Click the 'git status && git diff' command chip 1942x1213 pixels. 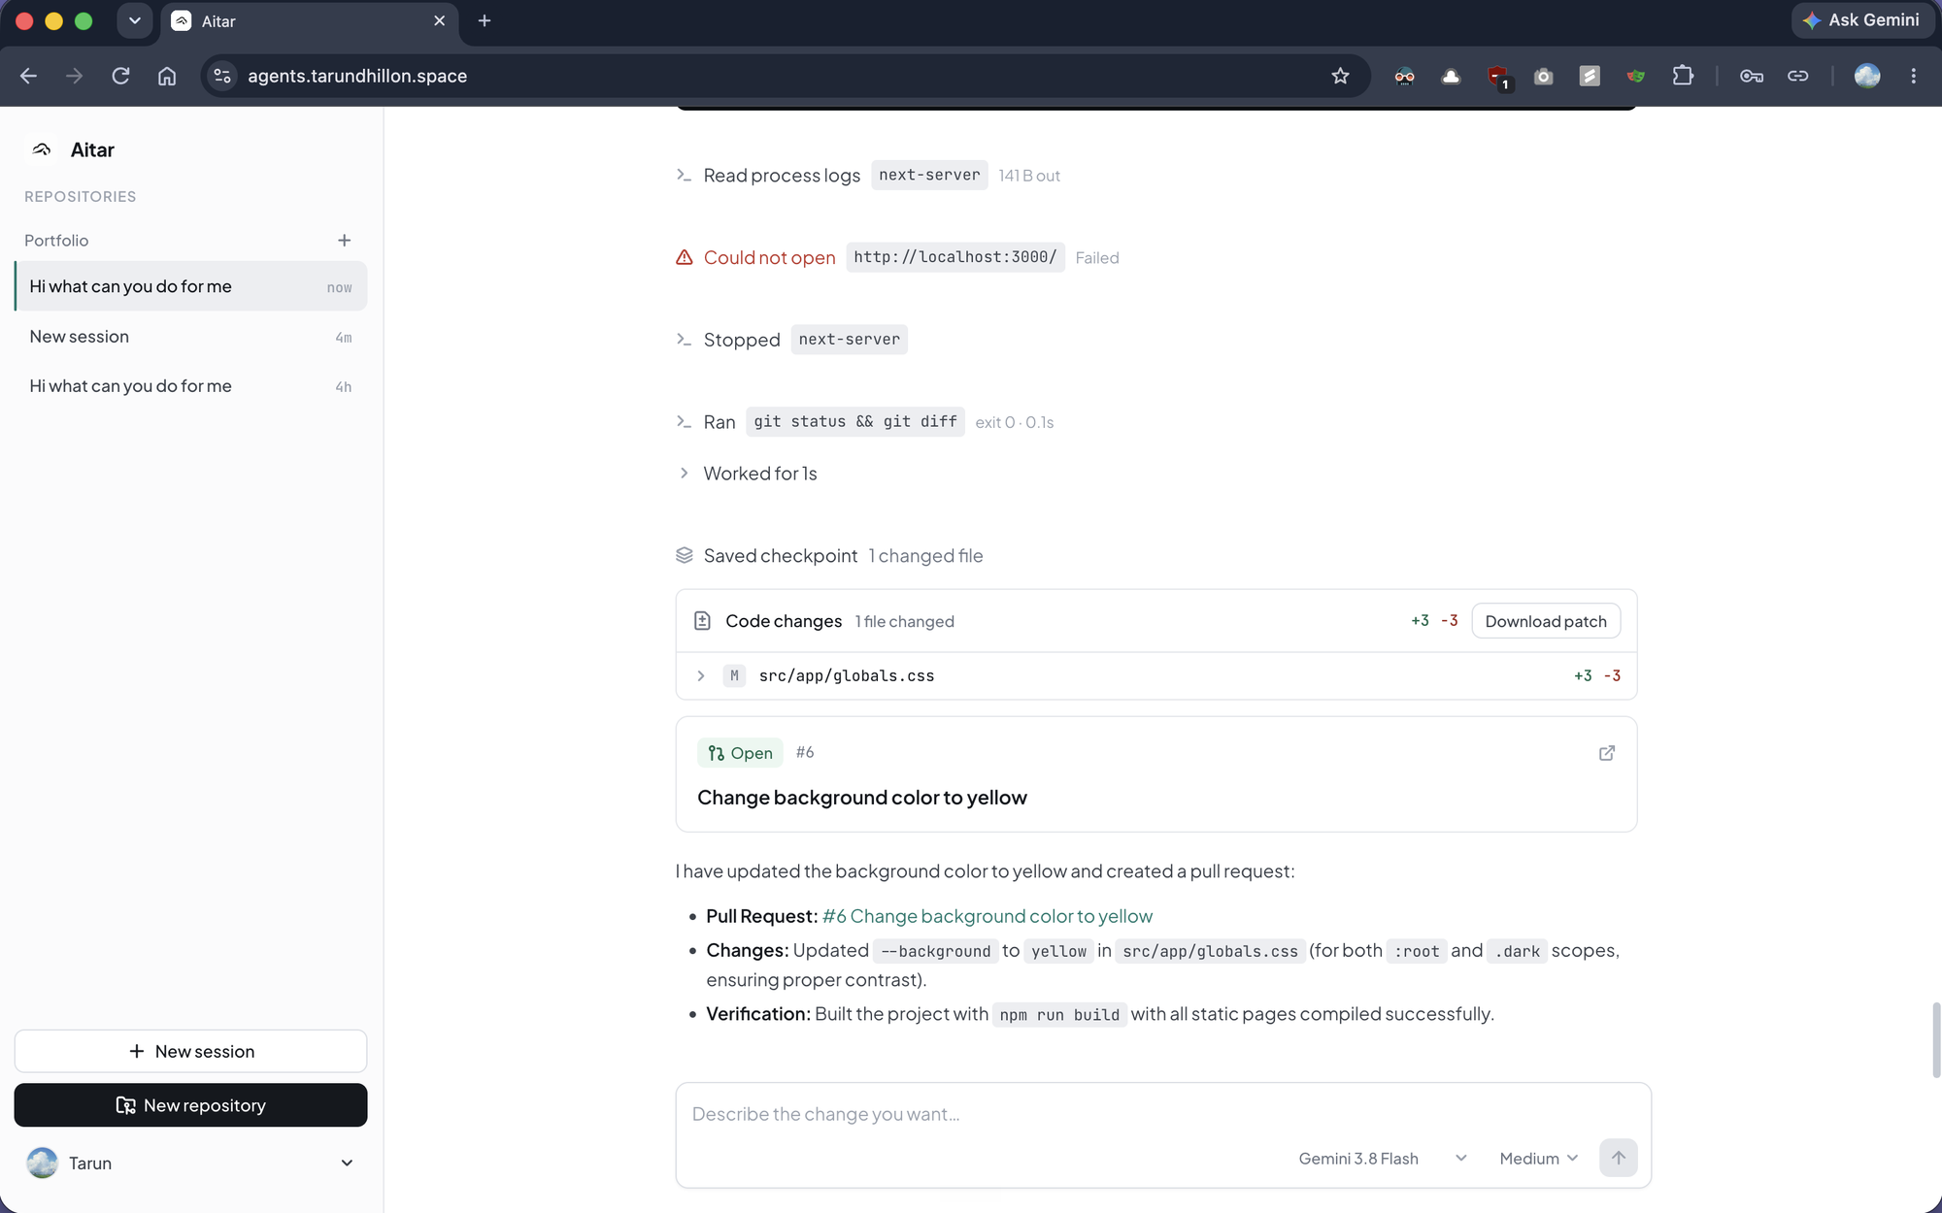click(854, 422)
